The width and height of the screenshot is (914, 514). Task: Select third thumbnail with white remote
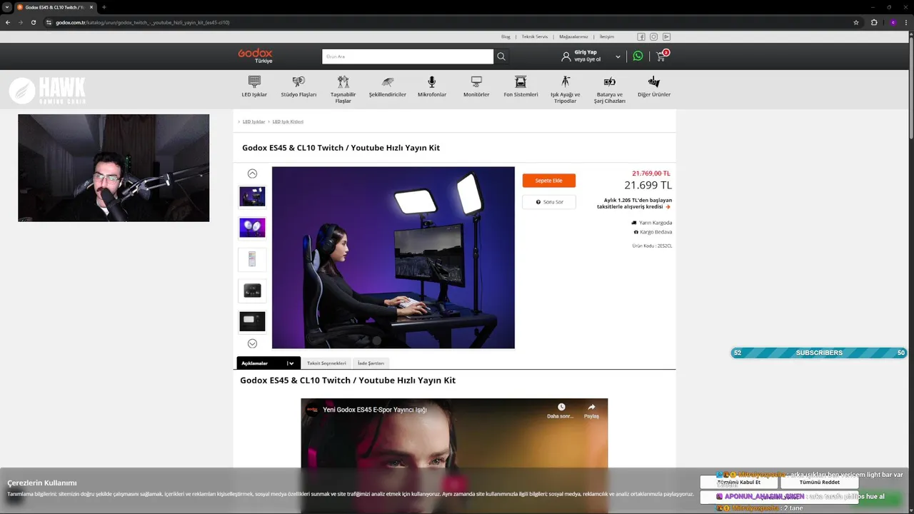(252, 259)
